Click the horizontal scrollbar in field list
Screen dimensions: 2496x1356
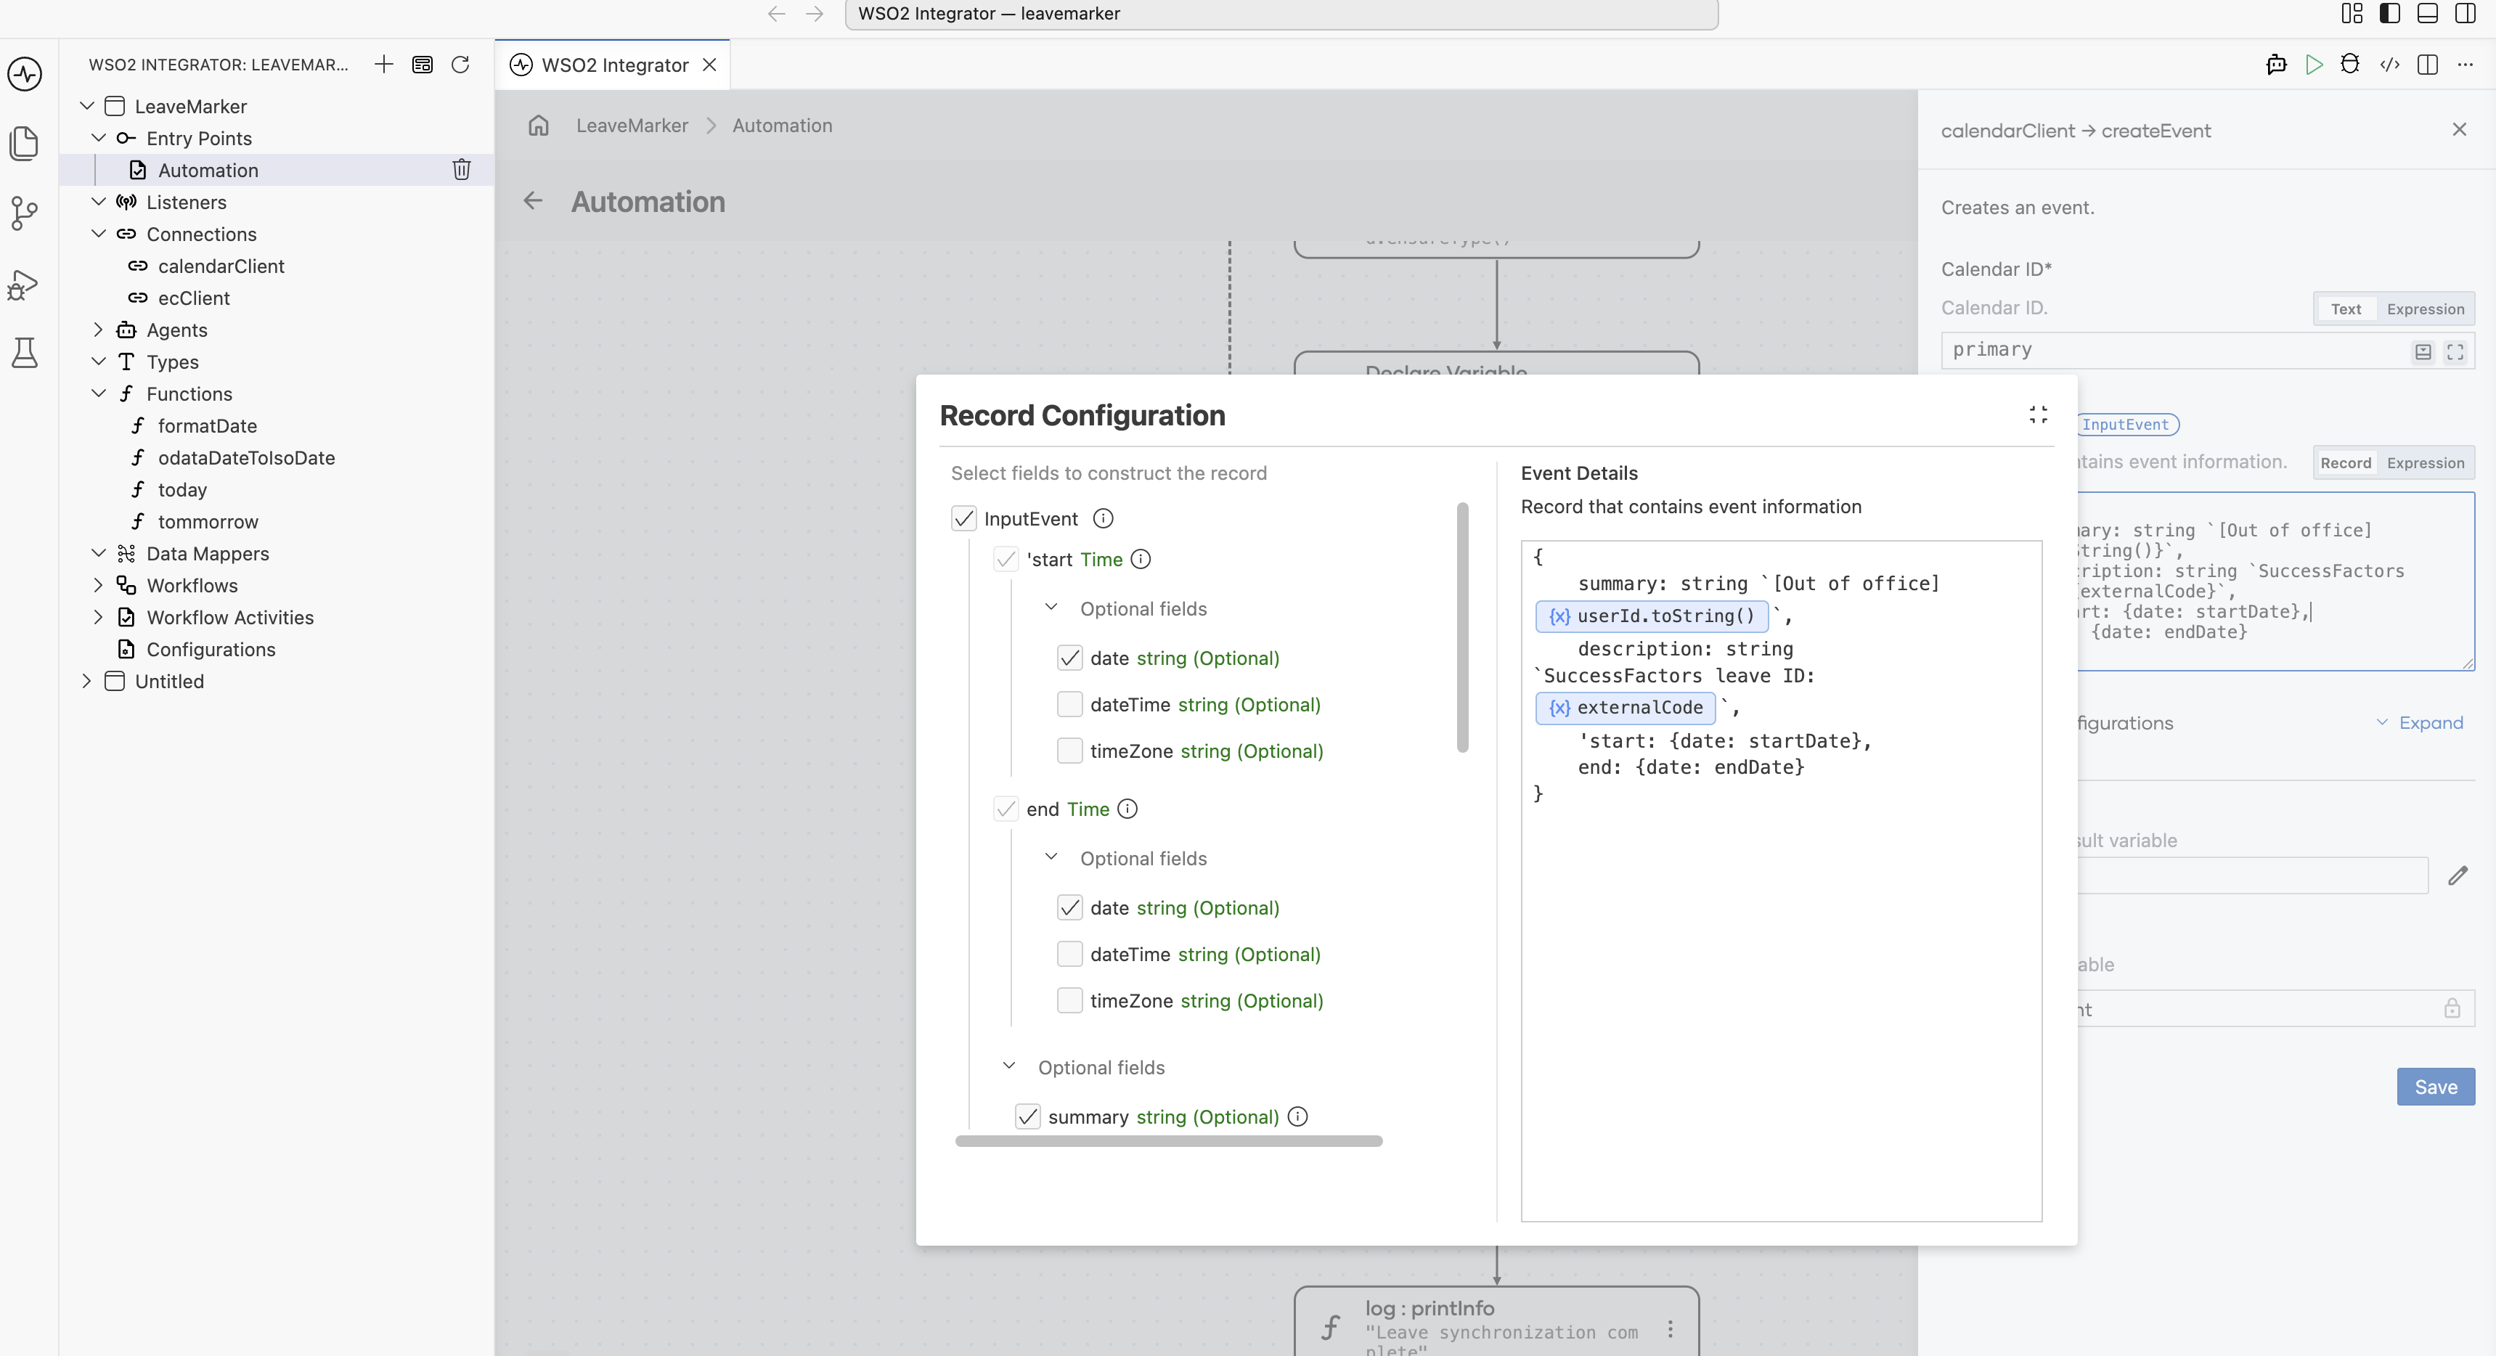(1169, 1141)
